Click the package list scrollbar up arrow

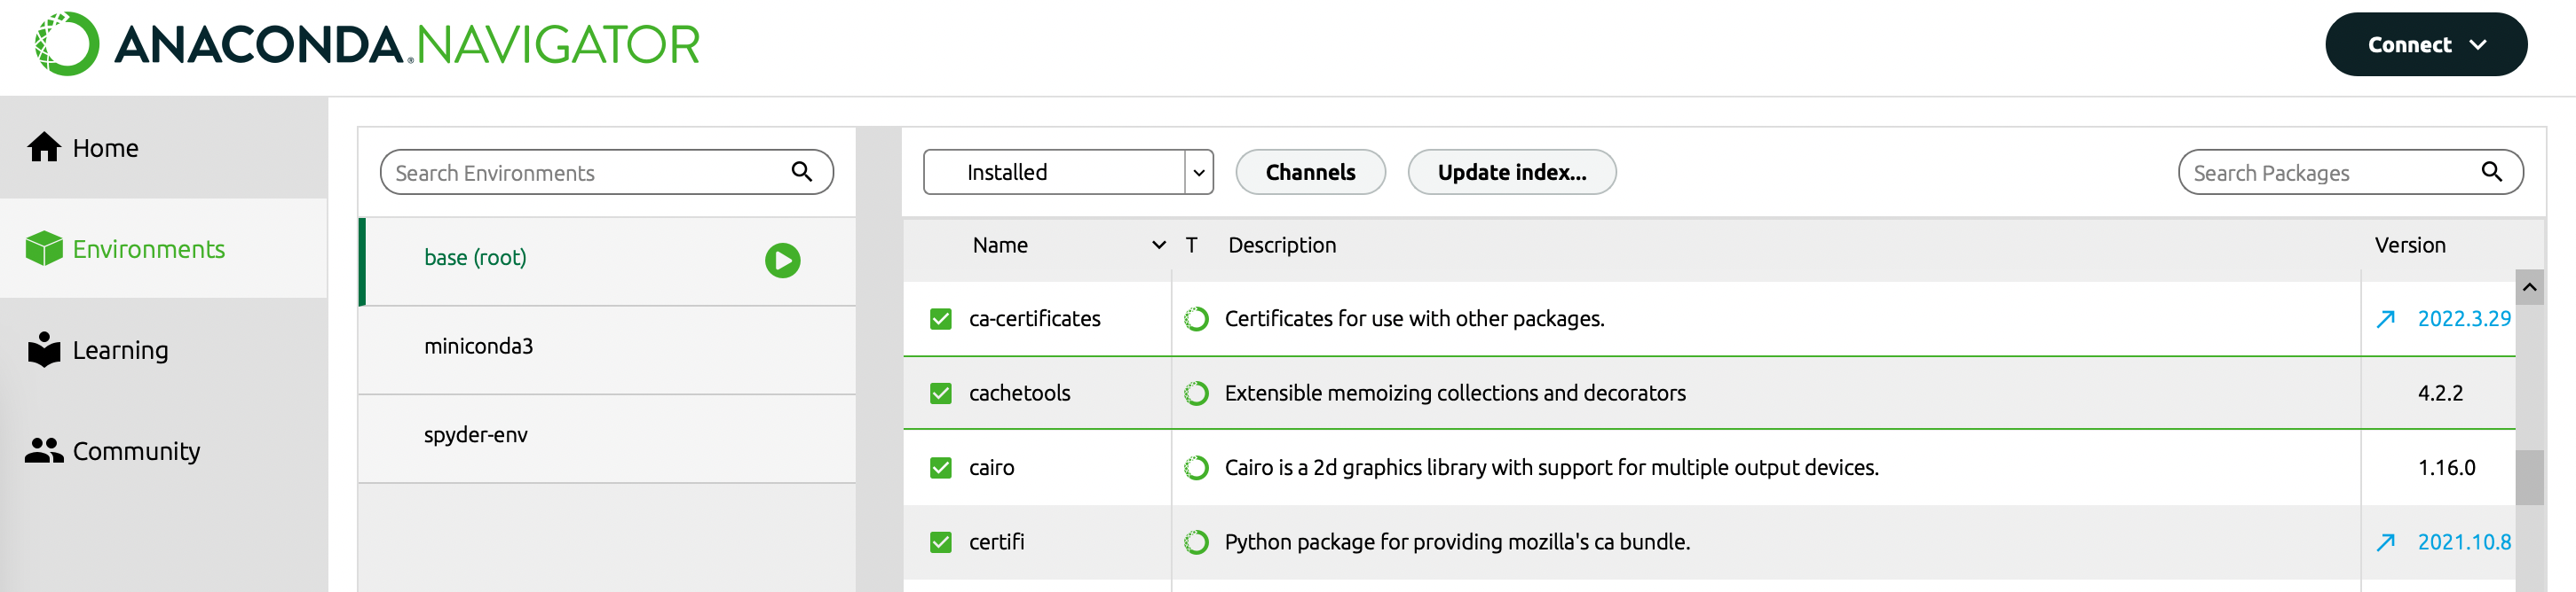[2529, 287]
